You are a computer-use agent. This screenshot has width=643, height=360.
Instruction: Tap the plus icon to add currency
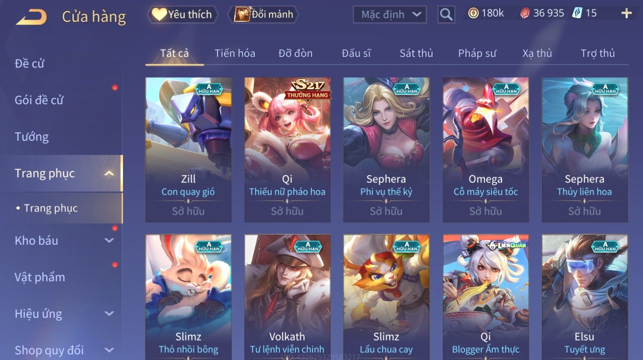(626, 14)
